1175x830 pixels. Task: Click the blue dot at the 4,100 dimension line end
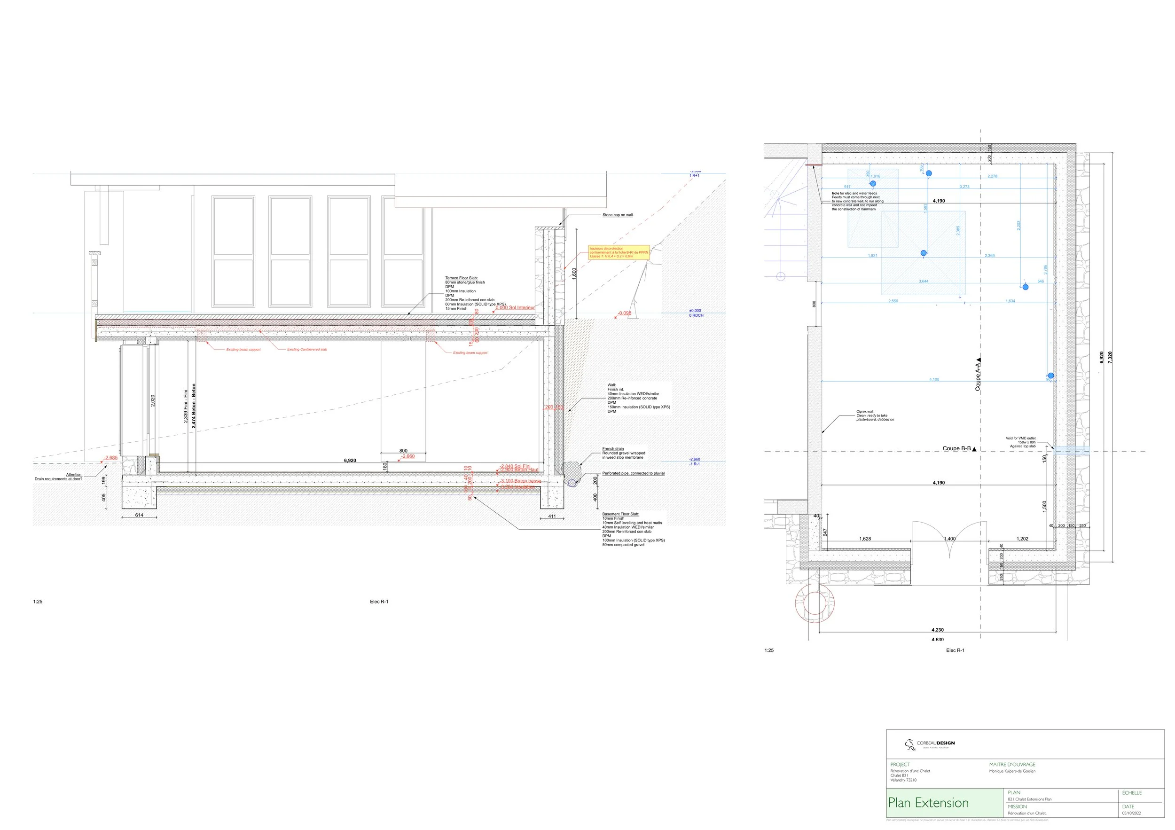(1051, 376)
